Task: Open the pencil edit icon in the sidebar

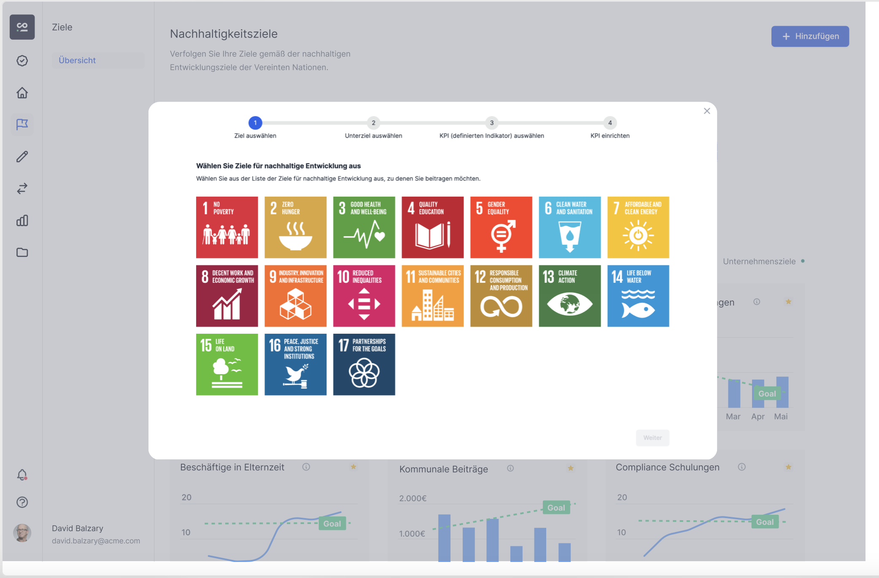Action: [x=22, y=157]
